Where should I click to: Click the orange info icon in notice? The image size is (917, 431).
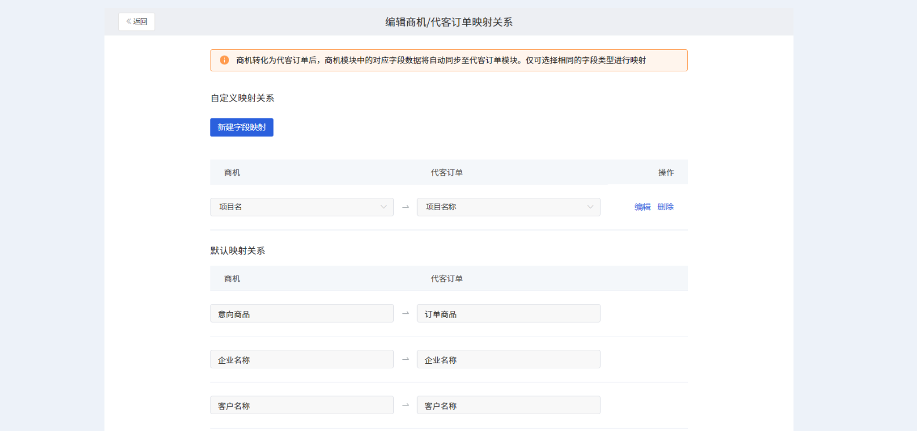tap(224, 60)
